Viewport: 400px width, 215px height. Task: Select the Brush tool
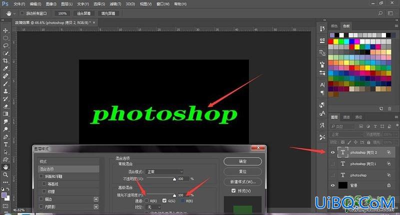click(x=5, y=84)
